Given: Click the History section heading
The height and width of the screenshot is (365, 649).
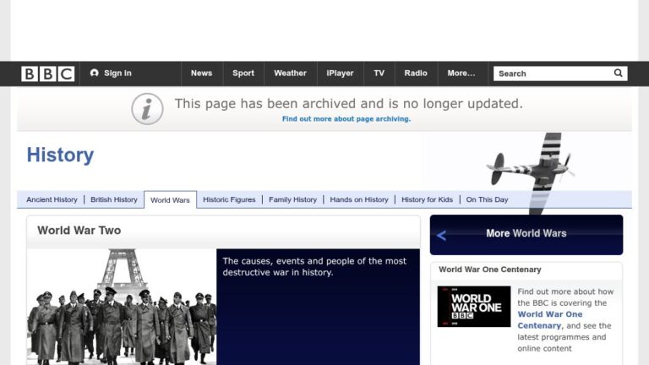Looking at the screenshot, I should click(61, 155).
